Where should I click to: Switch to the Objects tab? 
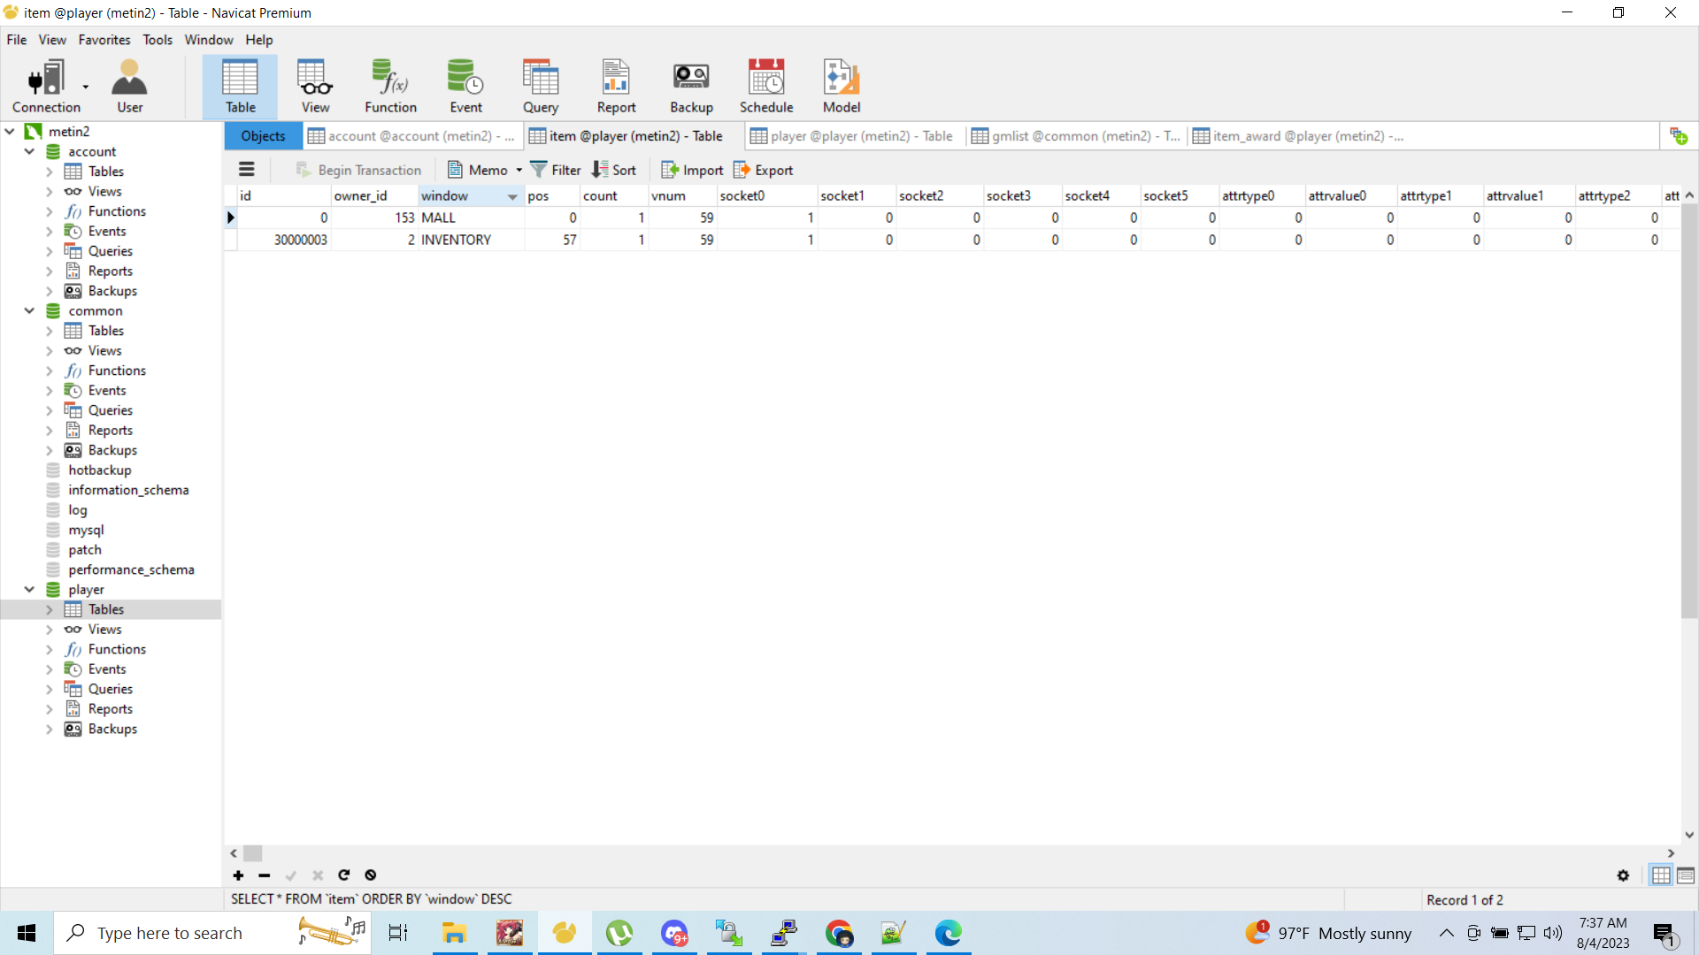tap(263, 136)
